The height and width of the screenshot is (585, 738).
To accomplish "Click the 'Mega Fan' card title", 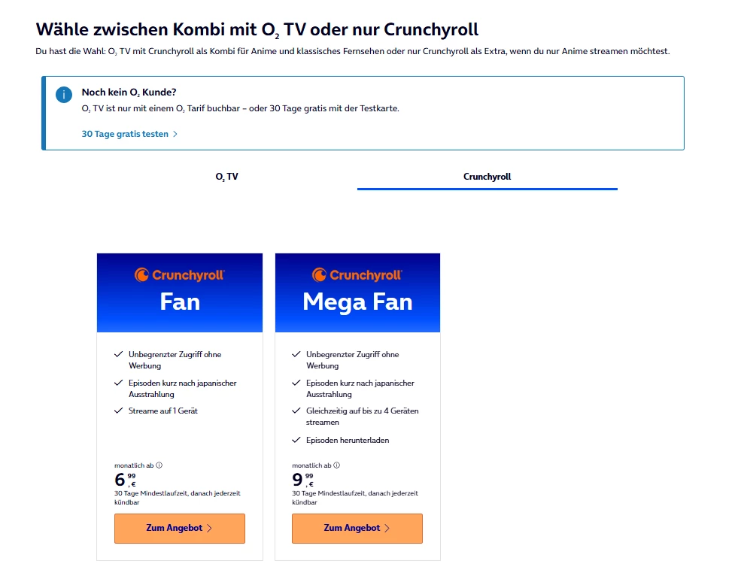I will (357, 302).
